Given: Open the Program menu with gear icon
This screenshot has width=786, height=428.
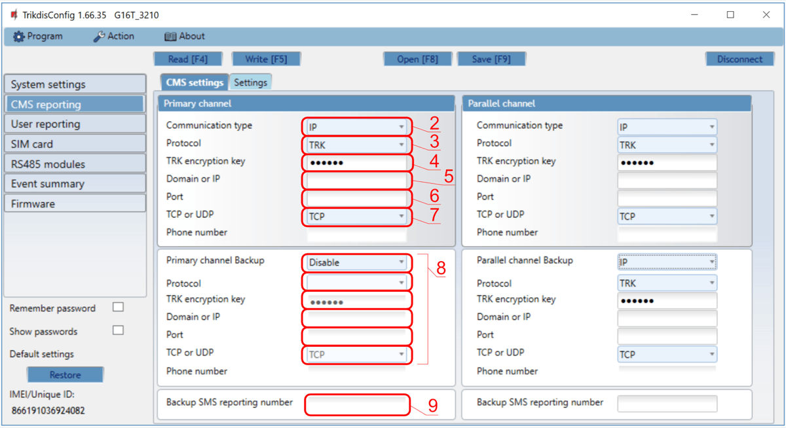Looking at the screenshot, I should pyautogui.click(x=38, y=37).
